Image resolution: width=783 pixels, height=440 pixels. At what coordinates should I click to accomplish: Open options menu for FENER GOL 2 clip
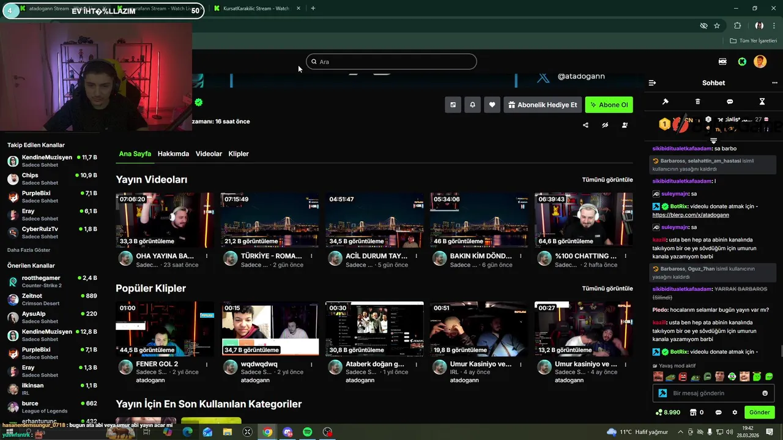(207, 364)
